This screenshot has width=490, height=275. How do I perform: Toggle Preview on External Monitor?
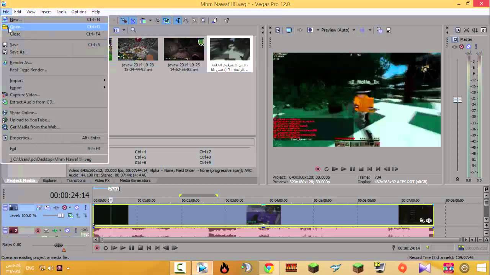point(289,30)
